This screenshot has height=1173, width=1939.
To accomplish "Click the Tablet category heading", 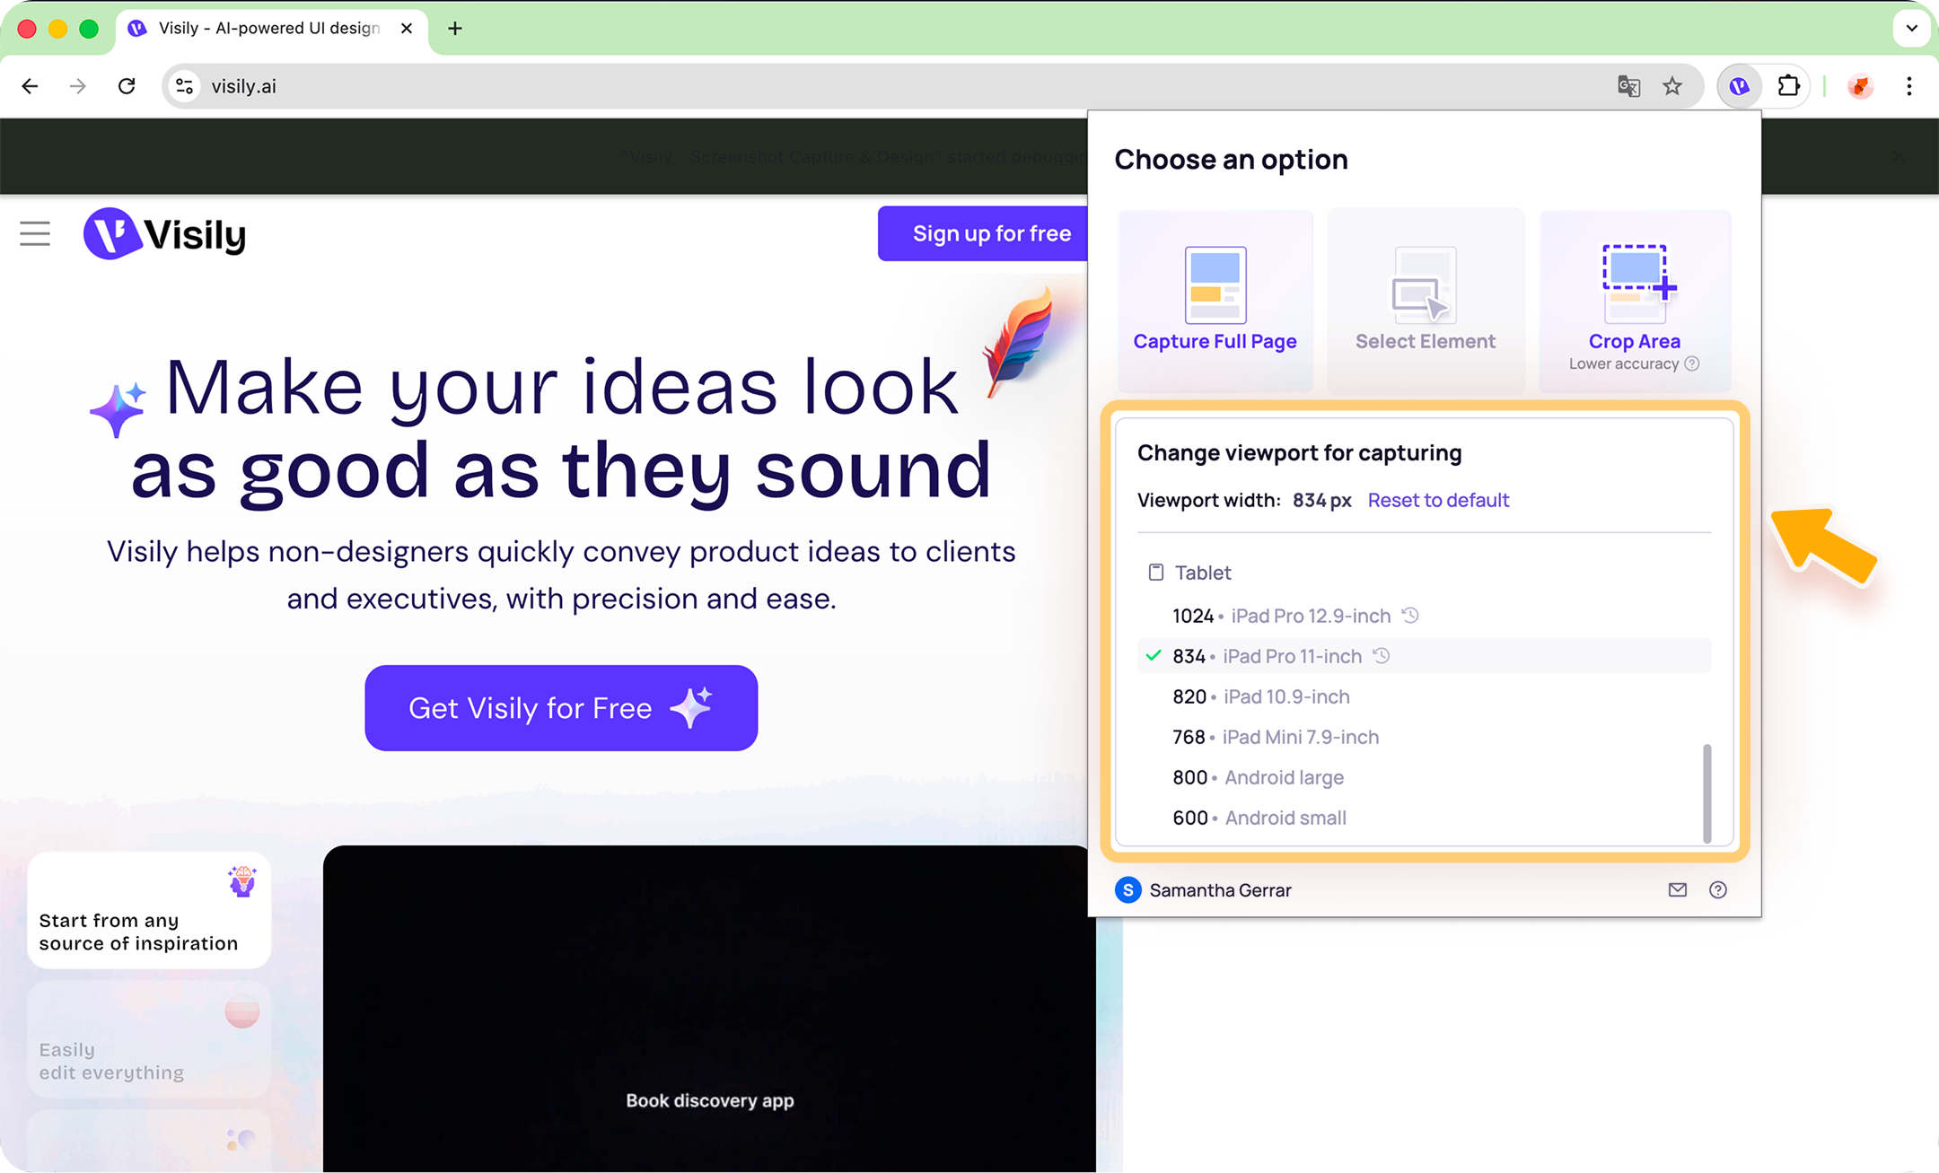I will [1189, 573].
